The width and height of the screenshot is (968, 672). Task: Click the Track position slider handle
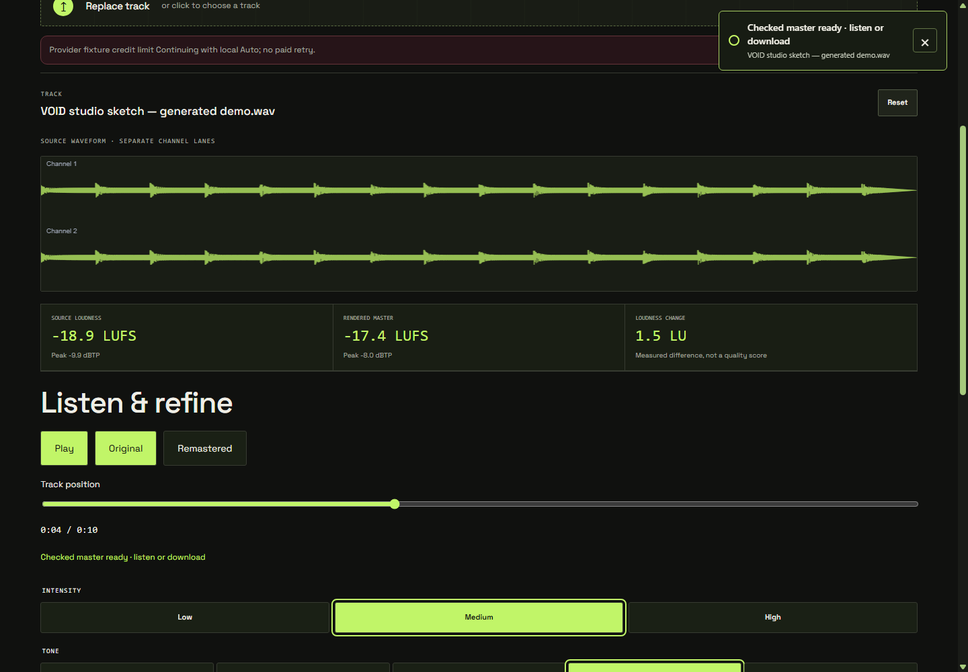click(395, 504)
